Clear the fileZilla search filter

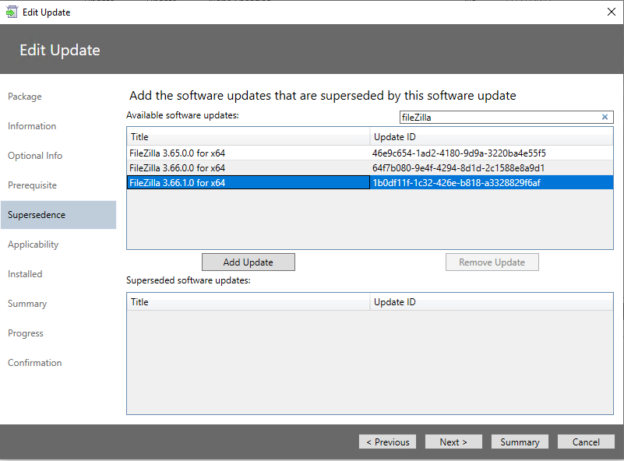(x=605, y=117)
